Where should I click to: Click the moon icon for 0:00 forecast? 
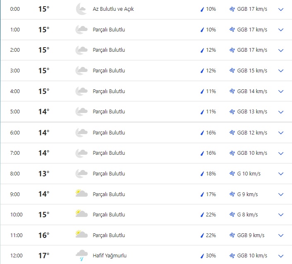point(81,9)
